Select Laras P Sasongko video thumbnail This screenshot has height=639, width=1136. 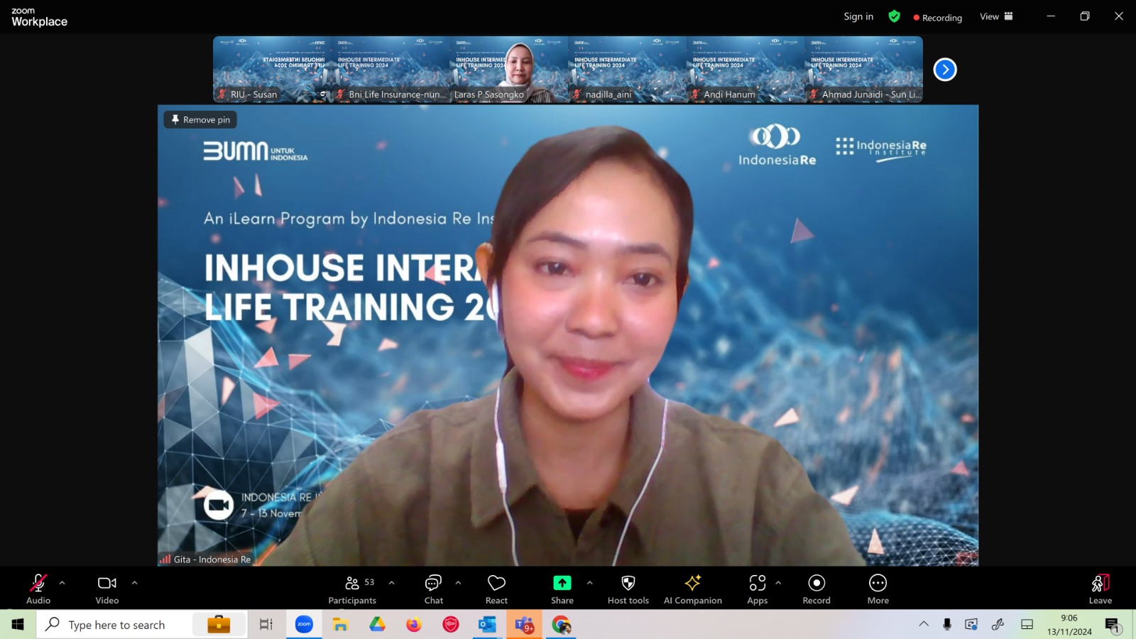click(509, 70)
